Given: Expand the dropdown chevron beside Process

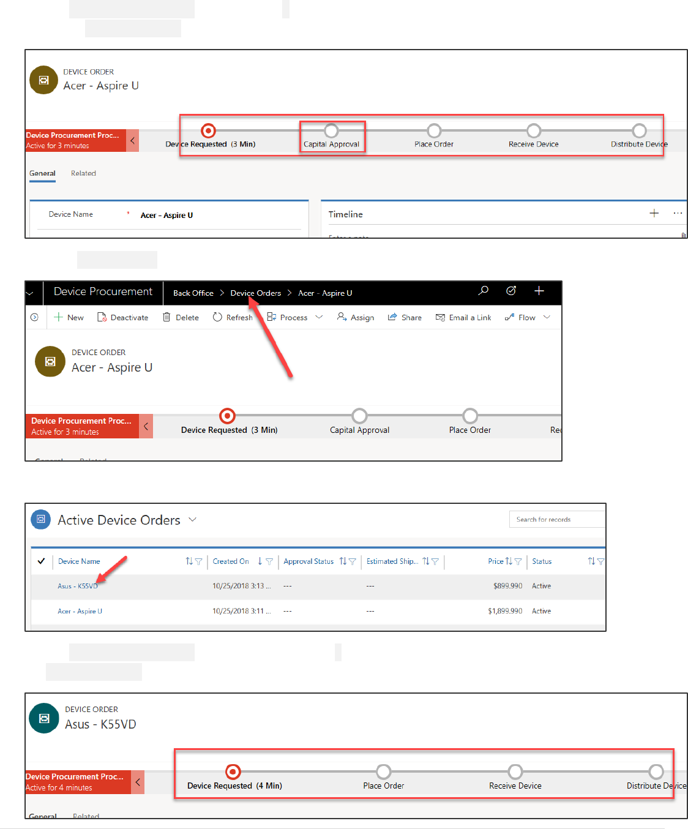Looking at the screenshot, I should pyautogui.click(x=319, y=317).
